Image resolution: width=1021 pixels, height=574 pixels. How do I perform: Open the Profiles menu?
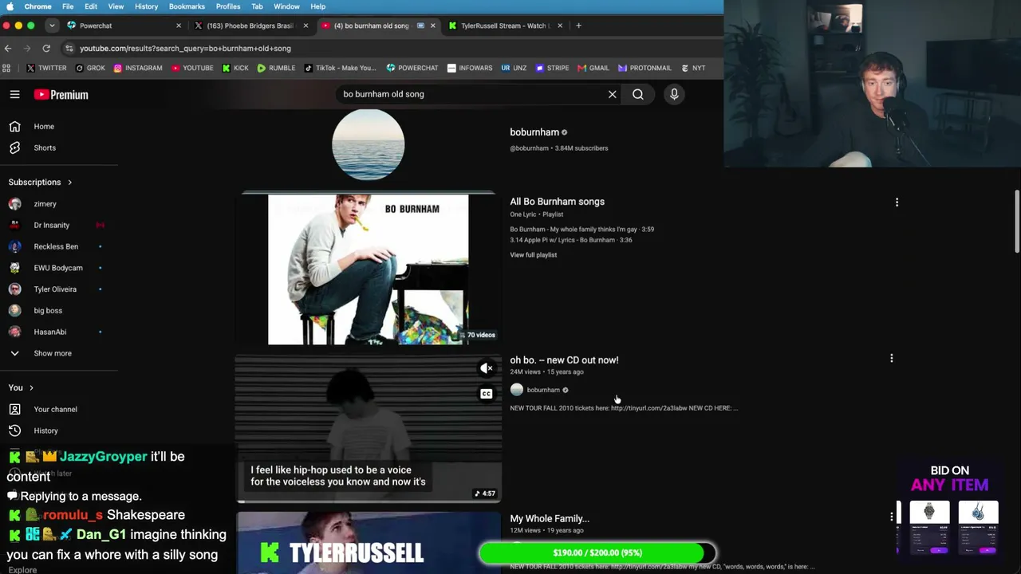point(228,6)
